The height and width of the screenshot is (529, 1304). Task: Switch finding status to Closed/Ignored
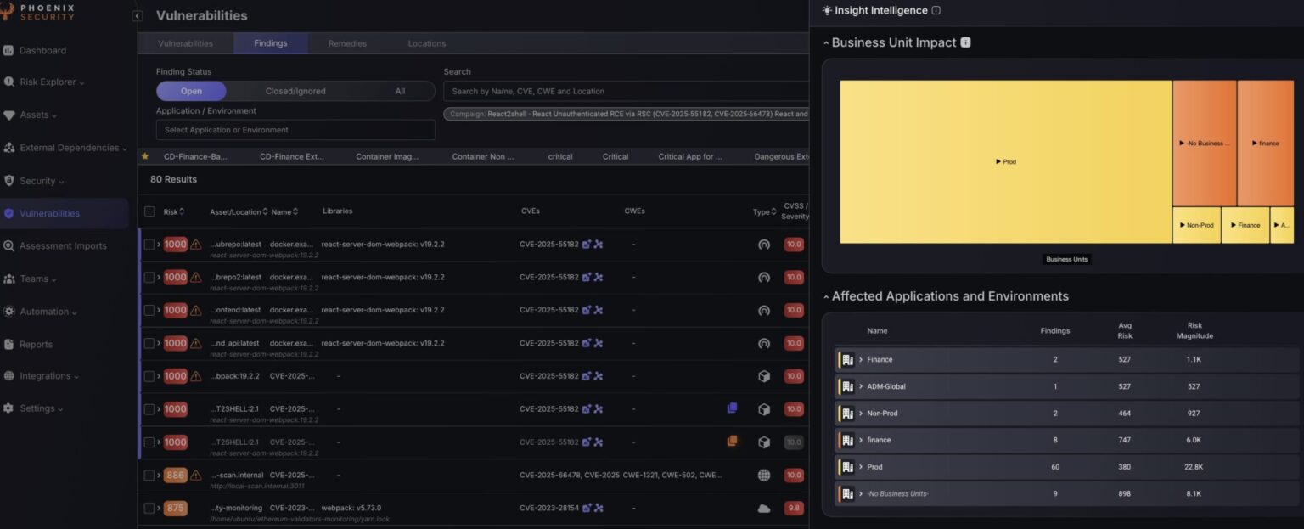(x=295, y=91)
